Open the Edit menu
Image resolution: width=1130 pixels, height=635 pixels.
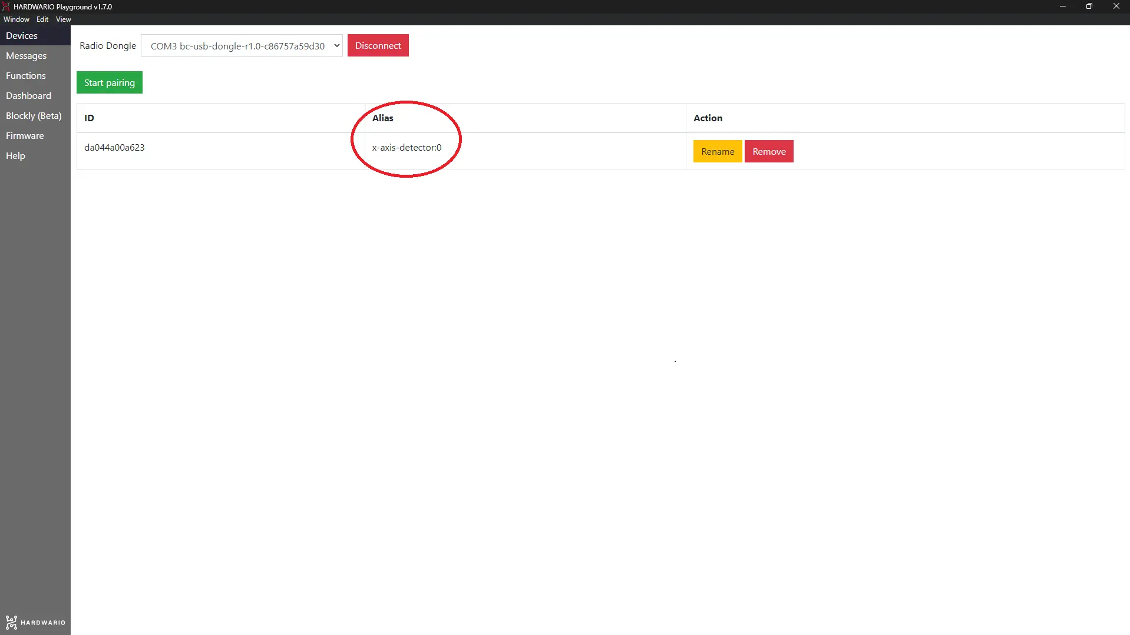click(x=42, y=19)
